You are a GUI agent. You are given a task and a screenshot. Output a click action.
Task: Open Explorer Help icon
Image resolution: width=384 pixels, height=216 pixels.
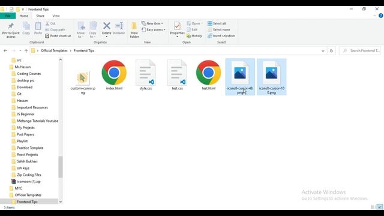(x=380, y=16)
